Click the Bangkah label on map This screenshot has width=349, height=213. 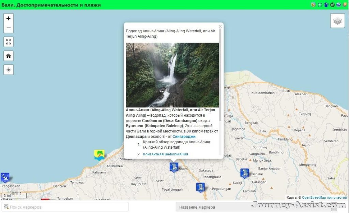331,106
